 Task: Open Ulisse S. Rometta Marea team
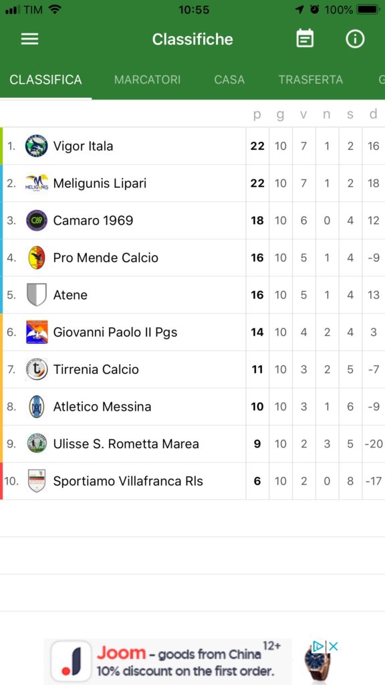tap(192, 444)
